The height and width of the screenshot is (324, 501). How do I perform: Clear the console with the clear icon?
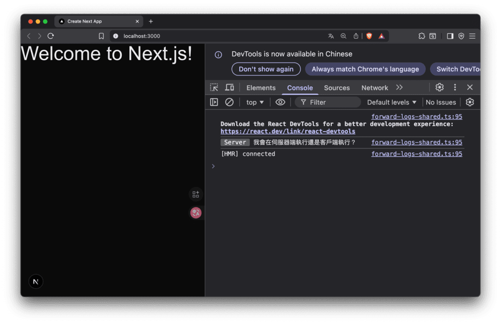(x=229, y=102)
